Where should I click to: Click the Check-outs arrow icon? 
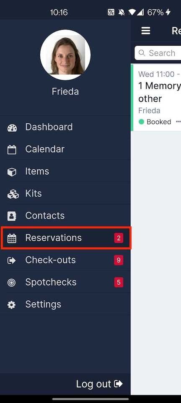12,260
